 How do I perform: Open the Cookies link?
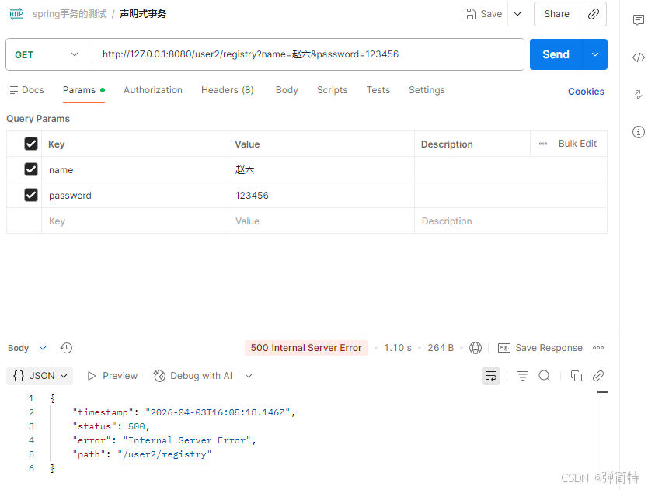pos(586,92)
